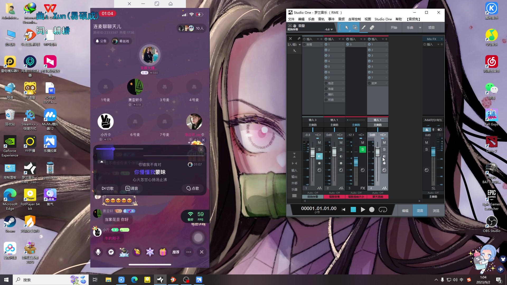Choose the Eraser tool in Studio One
The height and width of the screenshot is (285, 507).
(x=372, y=27)
